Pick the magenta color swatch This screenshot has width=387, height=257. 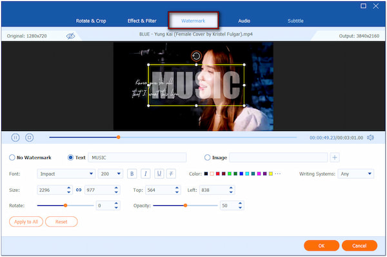(x=259, y=174)
